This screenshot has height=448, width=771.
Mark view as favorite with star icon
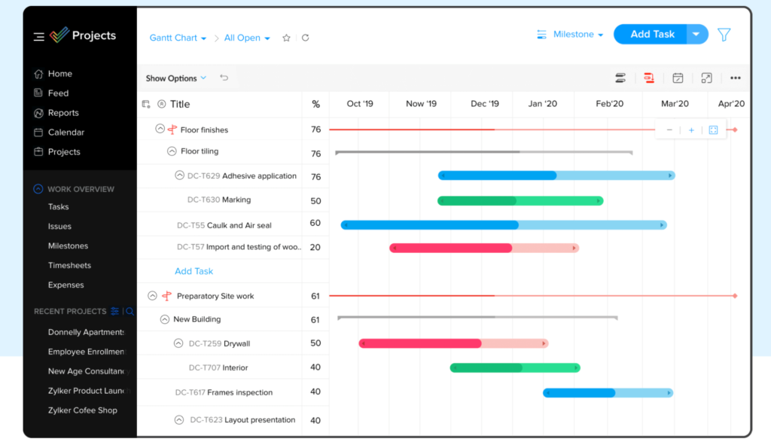tap(286, 38)
